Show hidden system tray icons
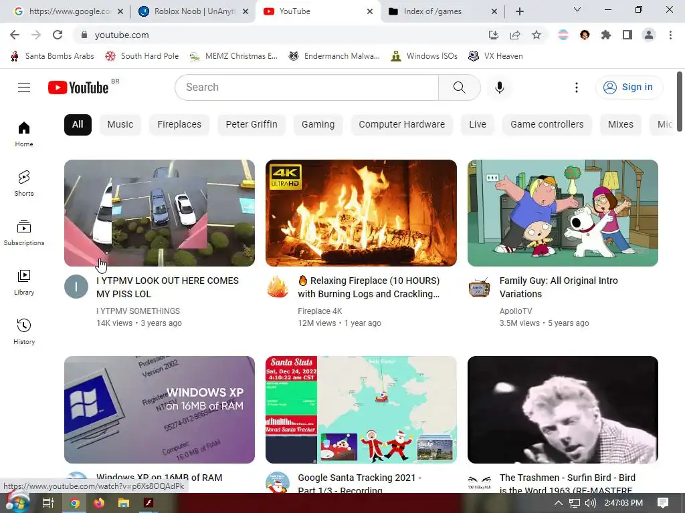 click(559, 503)
